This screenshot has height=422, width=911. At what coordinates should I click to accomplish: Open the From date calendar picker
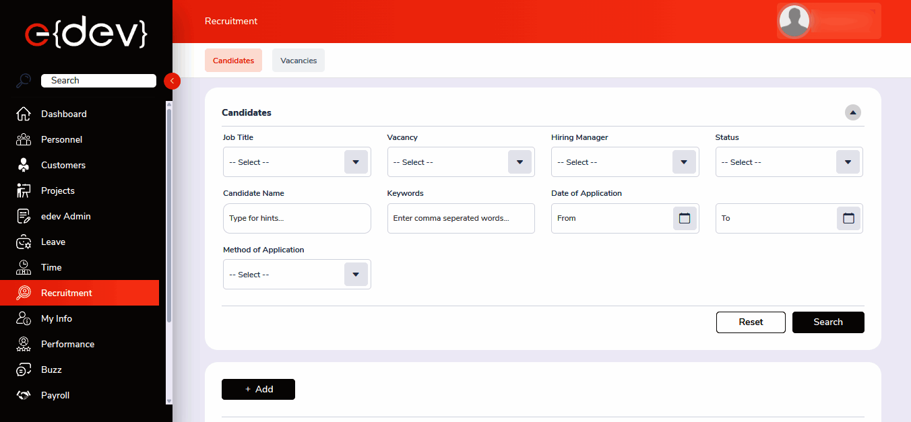coord(685,218)
